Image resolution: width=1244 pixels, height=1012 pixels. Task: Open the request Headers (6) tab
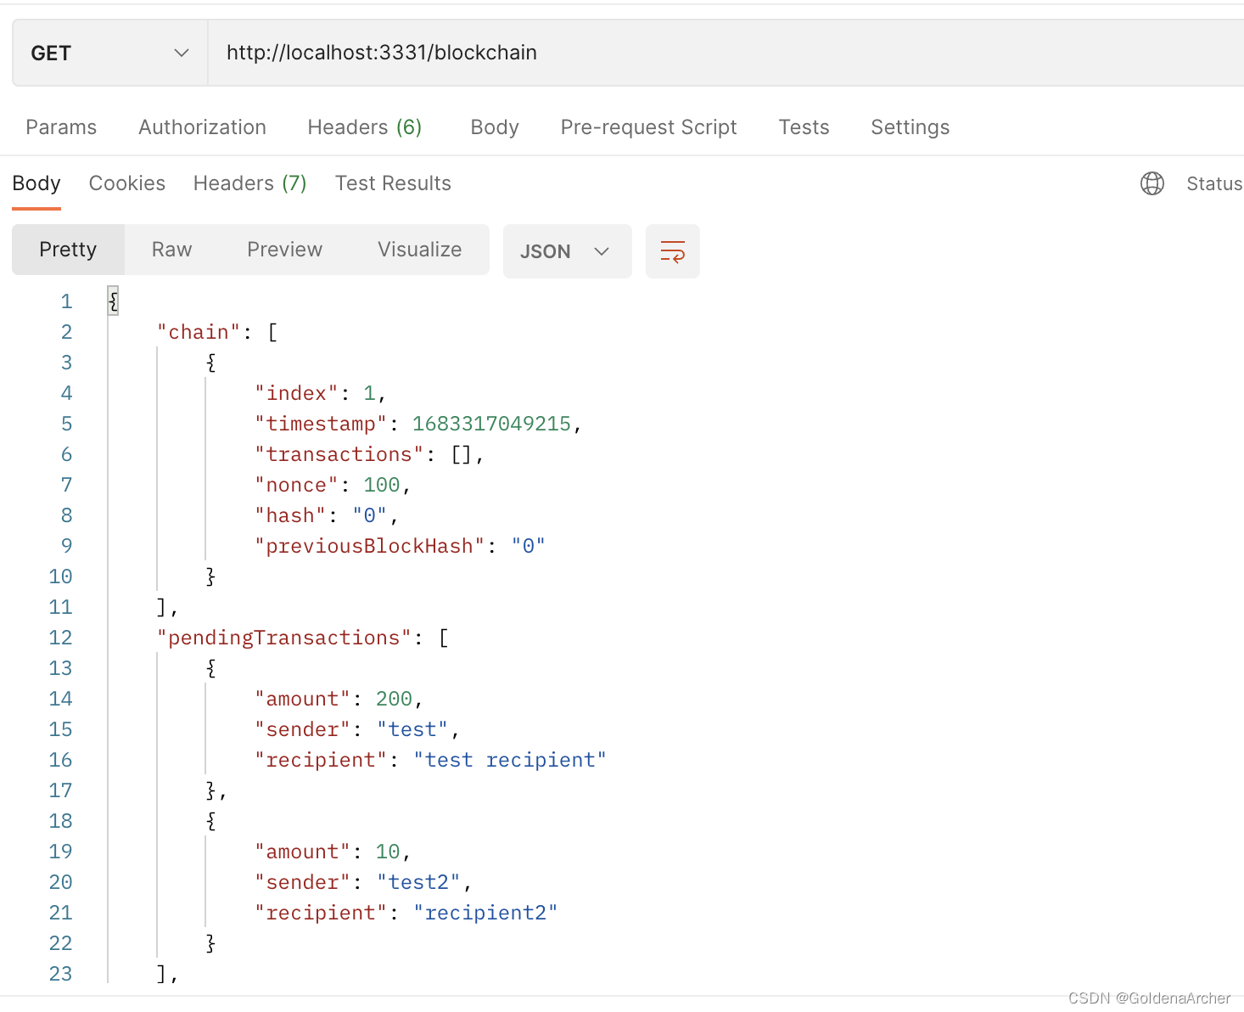[x=365, y=127]
